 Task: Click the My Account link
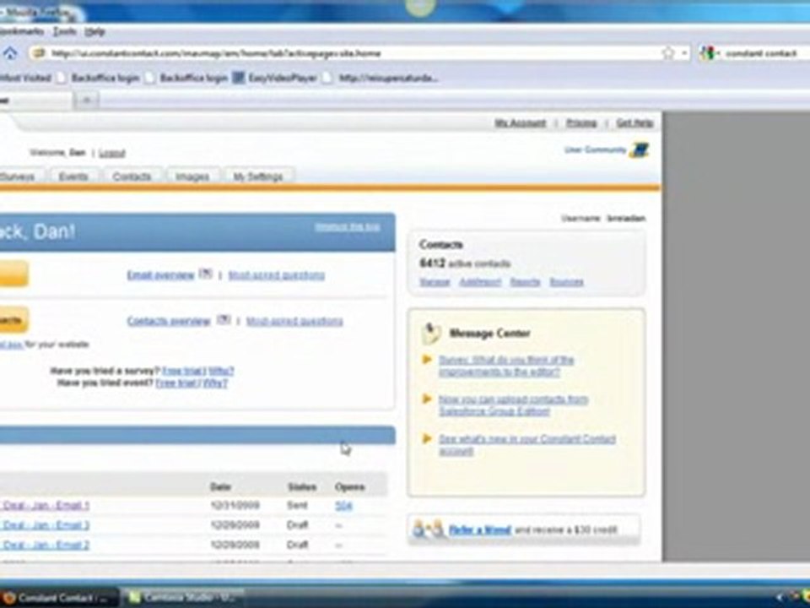click(521, 123)
